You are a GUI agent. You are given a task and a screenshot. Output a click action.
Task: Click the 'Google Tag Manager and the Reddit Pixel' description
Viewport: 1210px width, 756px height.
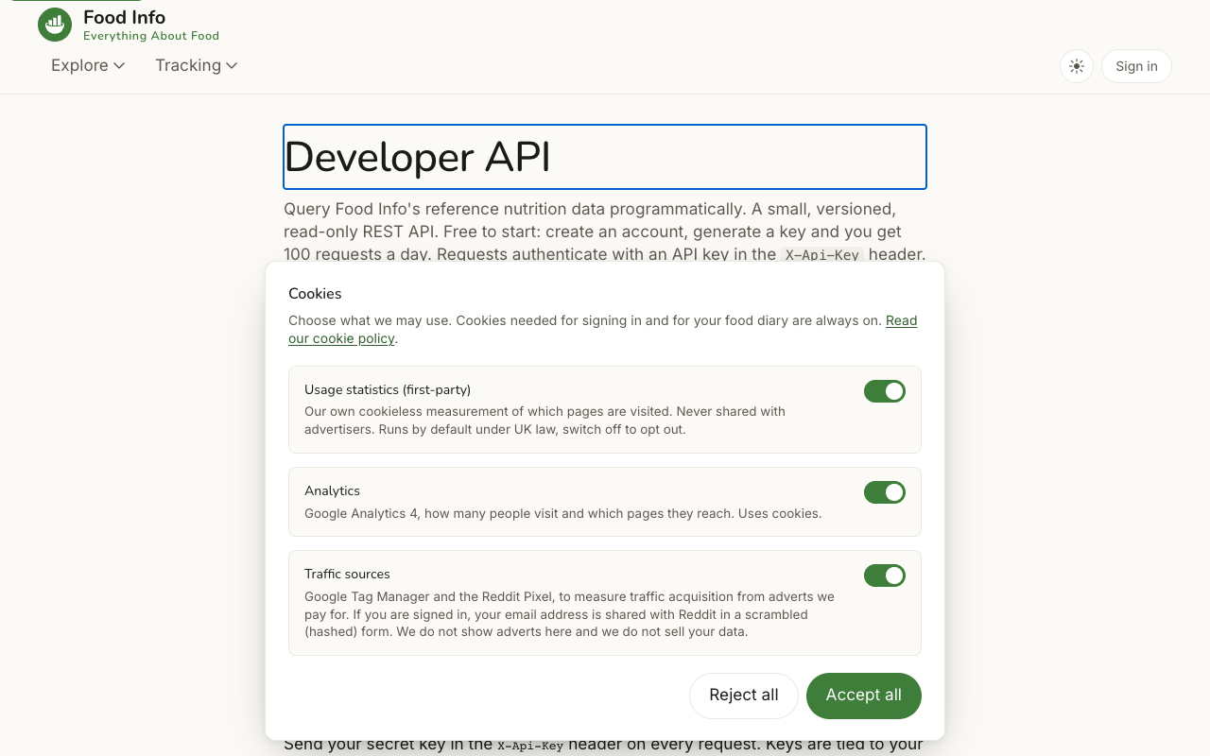(x=569, y=614)
